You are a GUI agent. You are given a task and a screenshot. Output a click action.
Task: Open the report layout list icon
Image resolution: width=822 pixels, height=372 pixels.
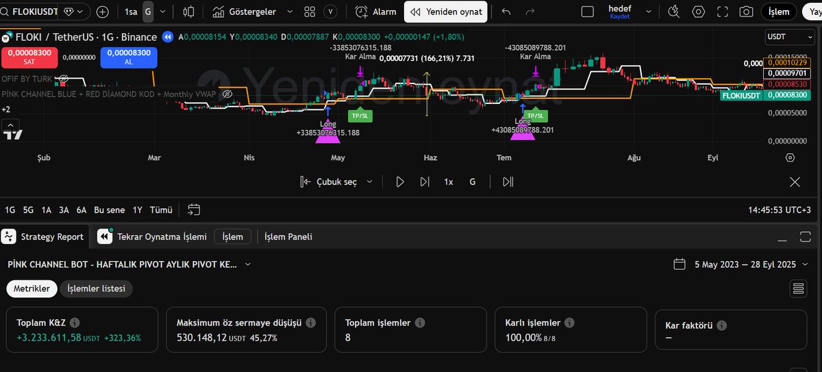(799, 289)
